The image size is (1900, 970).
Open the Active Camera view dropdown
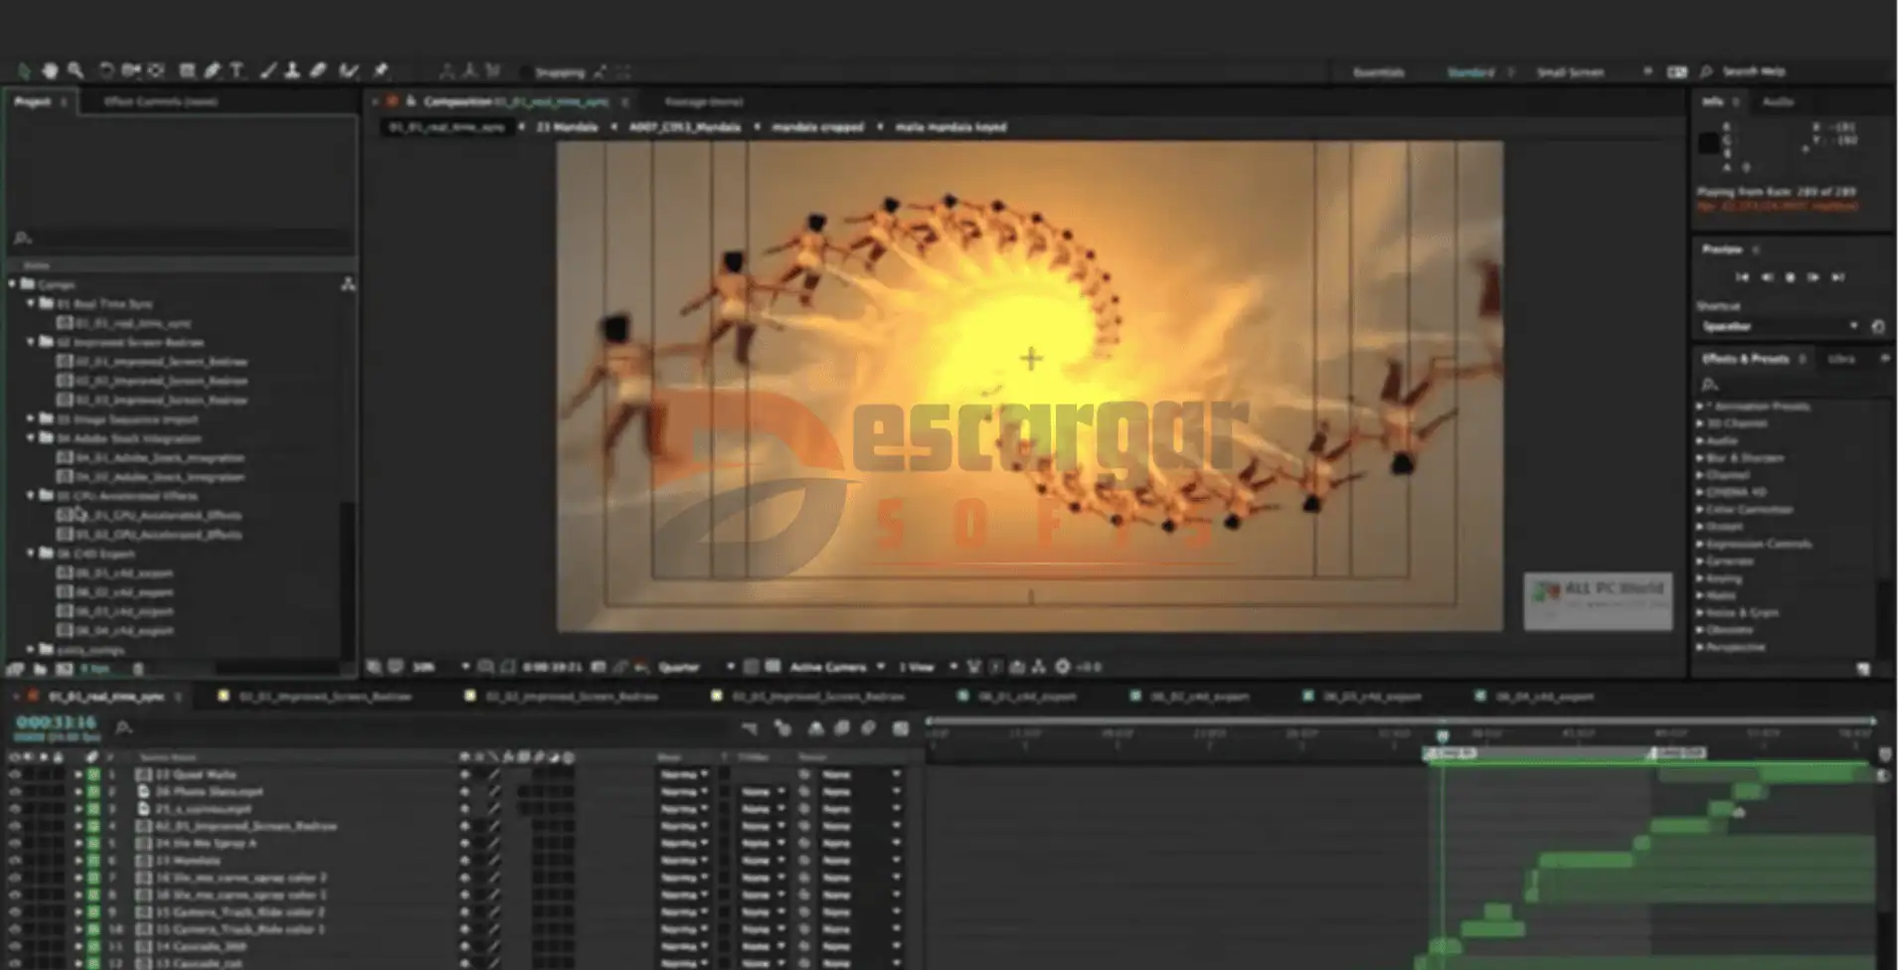pyautogui.click(x=837, y=667)
